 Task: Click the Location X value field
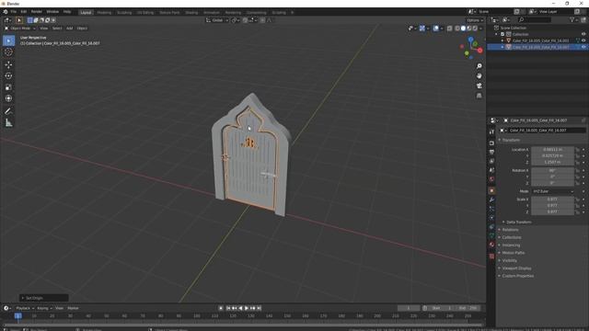click(x=552, y=149)
